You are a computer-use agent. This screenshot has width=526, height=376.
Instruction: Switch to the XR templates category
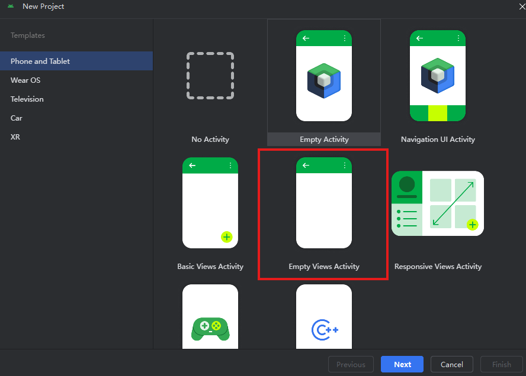point(15,137)
